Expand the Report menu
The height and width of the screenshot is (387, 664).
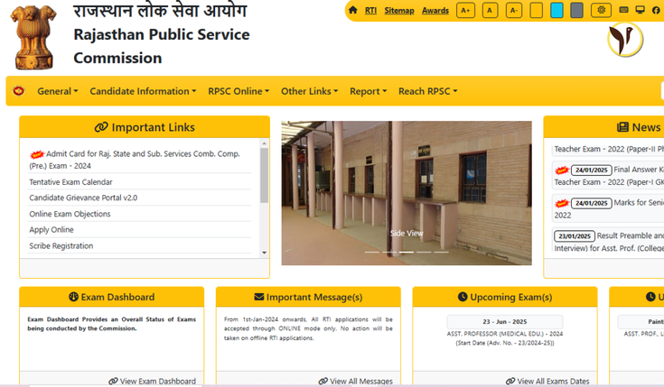pos(368,91)
